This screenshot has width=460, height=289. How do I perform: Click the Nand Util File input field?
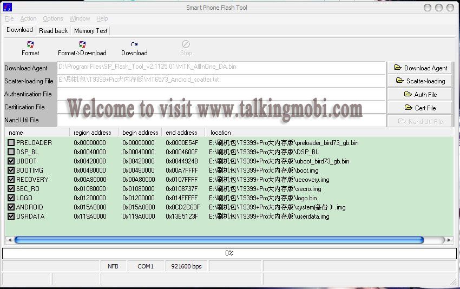[221, 120]
